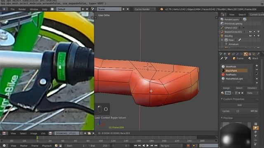Viewport: 264px width, 148px height.
Task: Add a new screen layout next to Default
Action: click(82, 9)
